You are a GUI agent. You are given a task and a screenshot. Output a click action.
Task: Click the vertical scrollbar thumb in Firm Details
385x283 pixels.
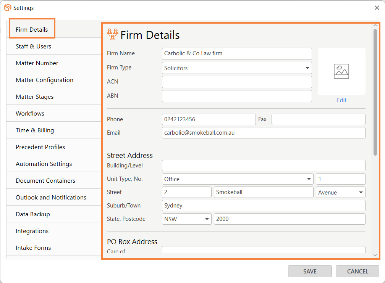point(375,92)
